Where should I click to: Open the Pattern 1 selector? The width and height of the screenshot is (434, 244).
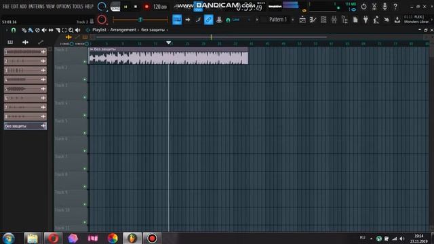[277, 20]
